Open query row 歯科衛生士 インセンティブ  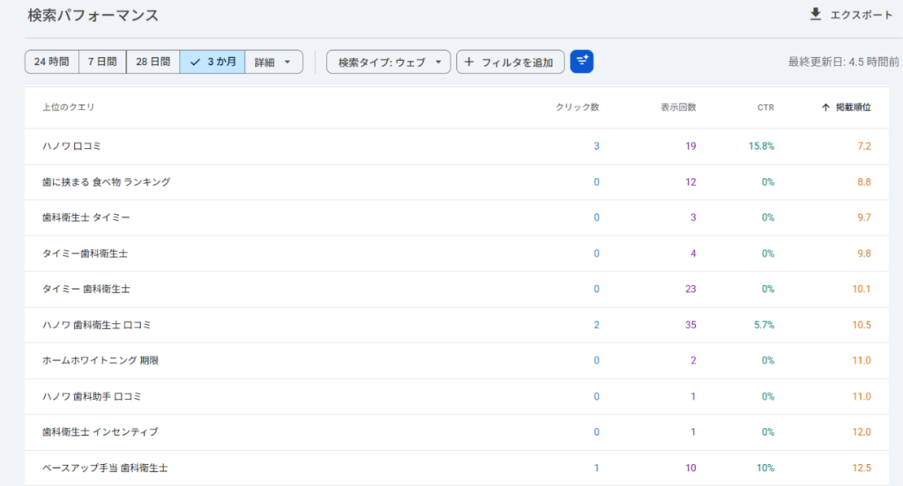coord(456,432)
